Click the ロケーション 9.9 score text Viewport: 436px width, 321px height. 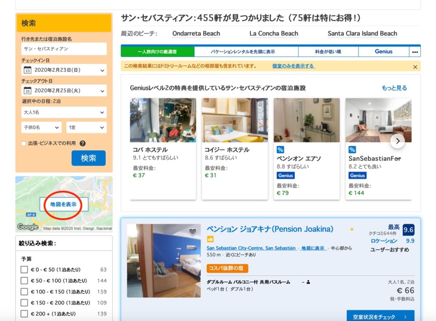(x=393, y=241)
